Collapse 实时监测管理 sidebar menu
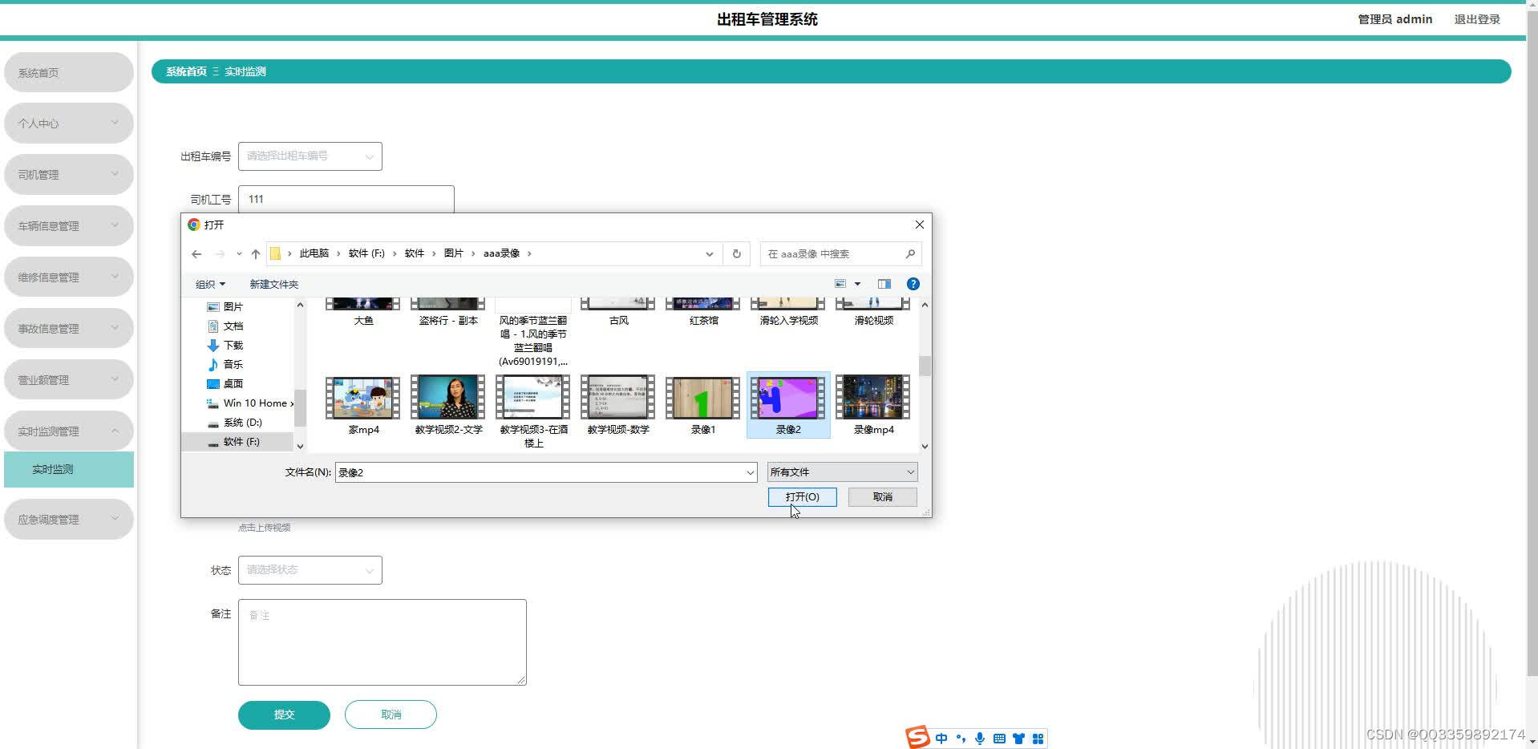 tap(69, 431)
